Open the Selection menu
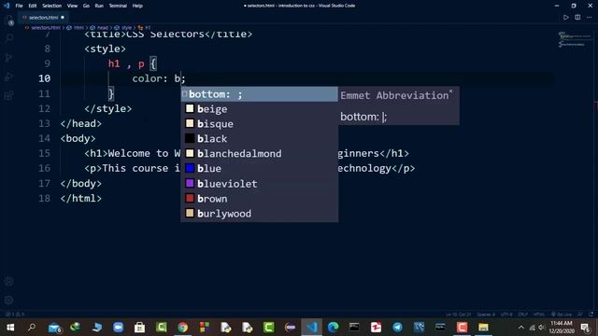 click(52, 6)
